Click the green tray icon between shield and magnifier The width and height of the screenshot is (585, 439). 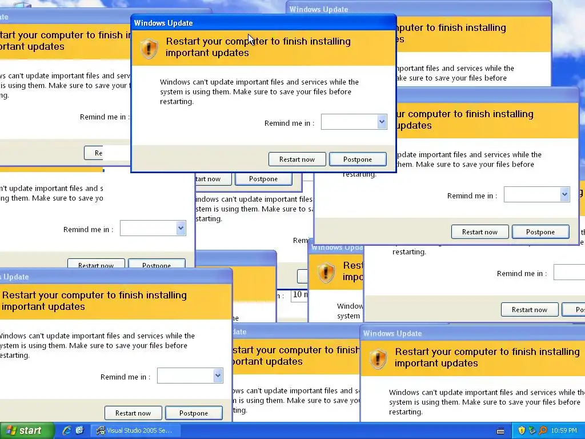coord(532,430)
